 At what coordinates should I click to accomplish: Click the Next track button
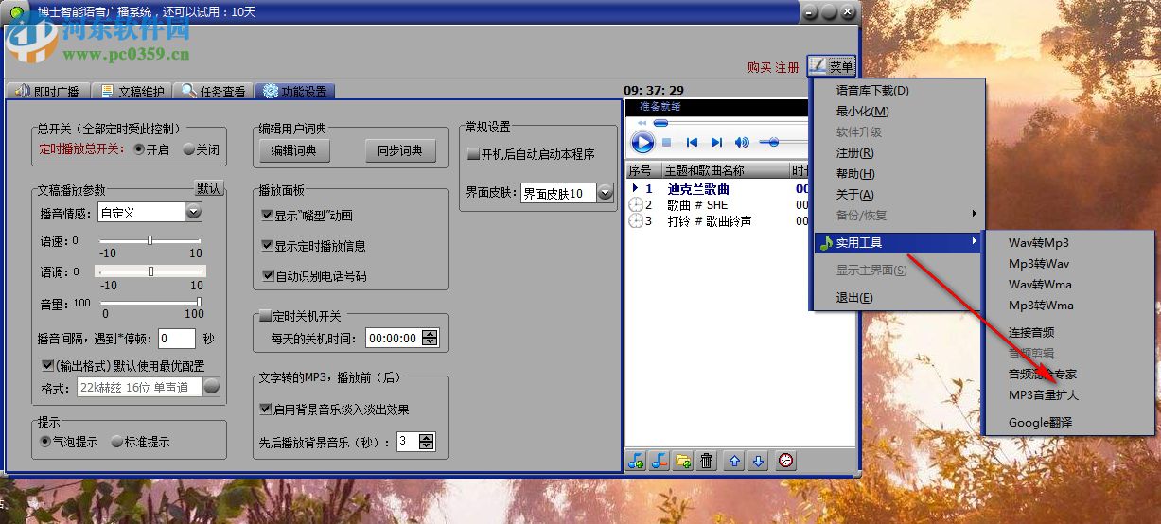pos(716,143)
